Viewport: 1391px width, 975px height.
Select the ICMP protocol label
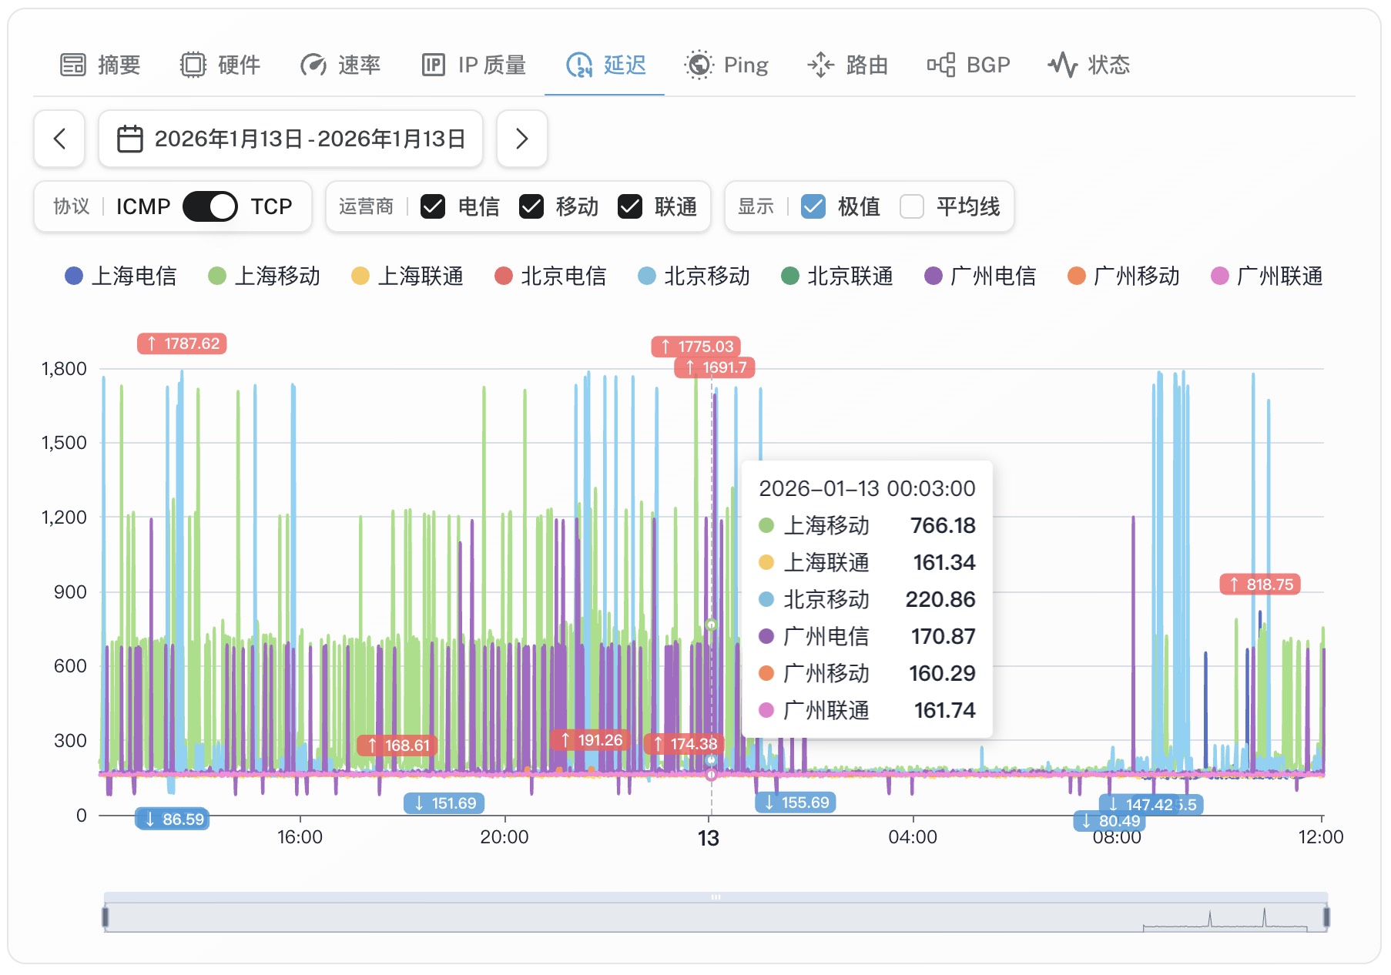(x=143, y=206)
